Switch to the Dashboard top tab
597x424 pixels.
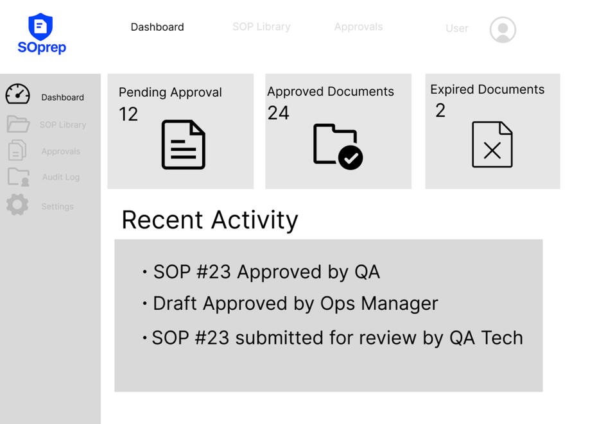157,27
